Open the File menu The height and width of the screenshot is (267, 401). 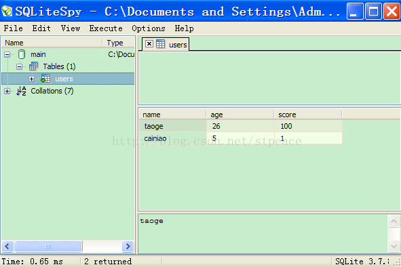click(x=14, y=28)
